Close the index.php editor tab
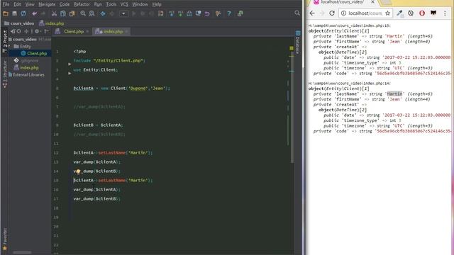 pyautogui.click(x=126, y=31)
